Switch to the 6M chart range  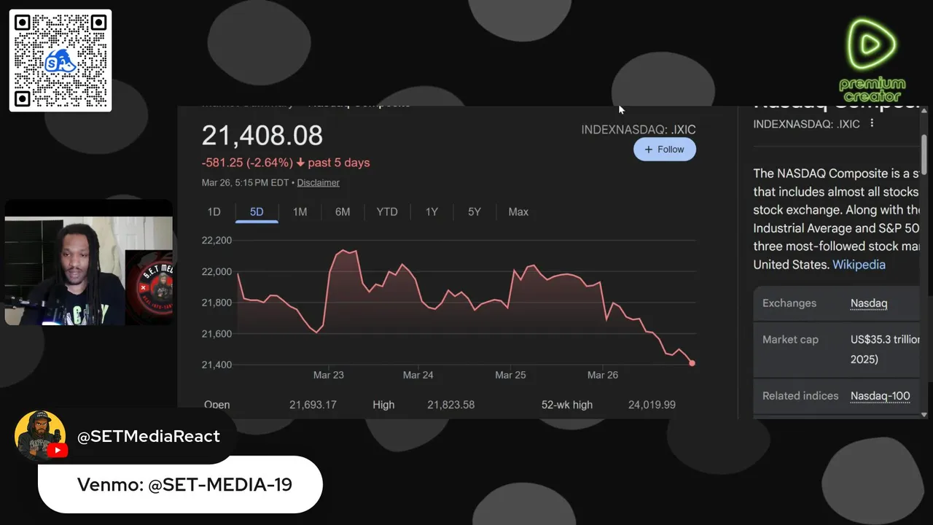click(343, 212)
